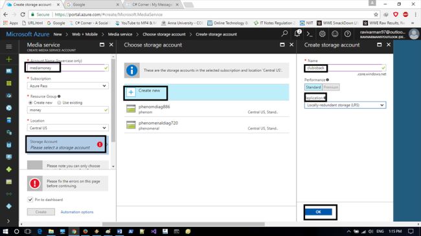
Task: Reload the page in browser
Action: [x=23, y=14]
